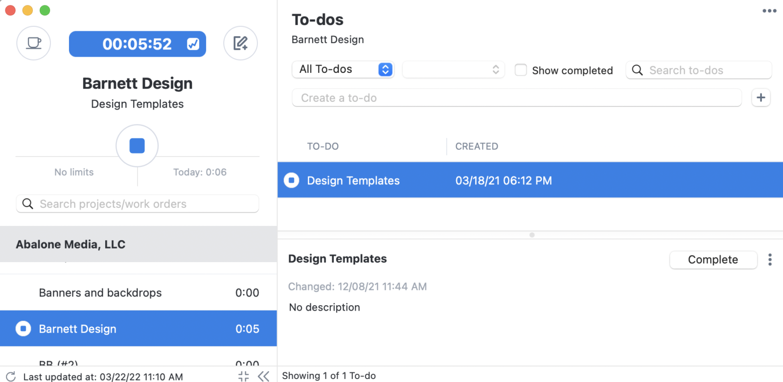Stop the timer with the square button
Viewport: 783px width, 382px height.
click(x=137, y=146)
